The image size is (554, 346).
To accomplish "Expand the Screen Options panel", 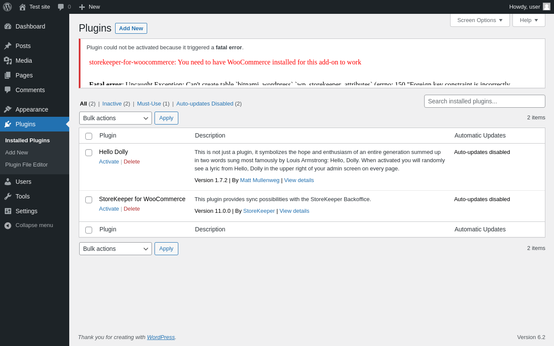I will (x=480, y=20).
